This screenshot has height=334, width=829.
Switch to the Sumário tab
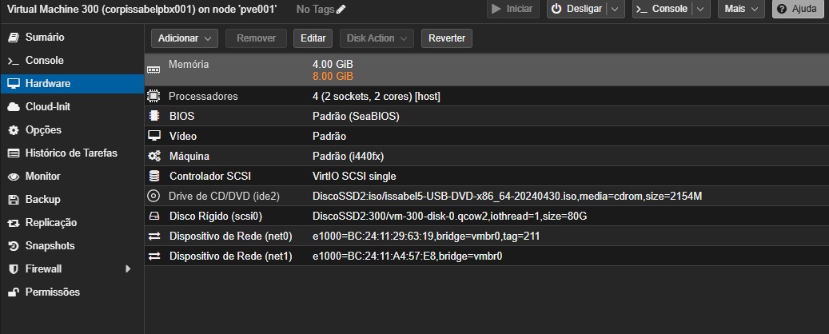[x=45, y=38]
